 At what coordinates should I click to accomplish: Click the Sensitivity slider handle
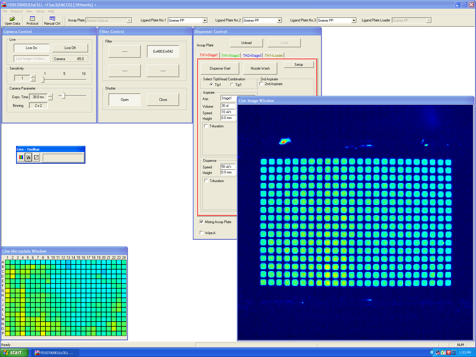(43, 79)
